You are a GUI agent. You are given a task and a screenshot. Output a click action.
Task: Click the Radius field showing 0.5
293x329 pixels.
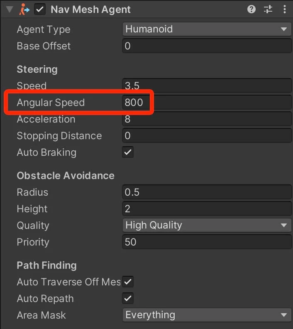point(207,192)
